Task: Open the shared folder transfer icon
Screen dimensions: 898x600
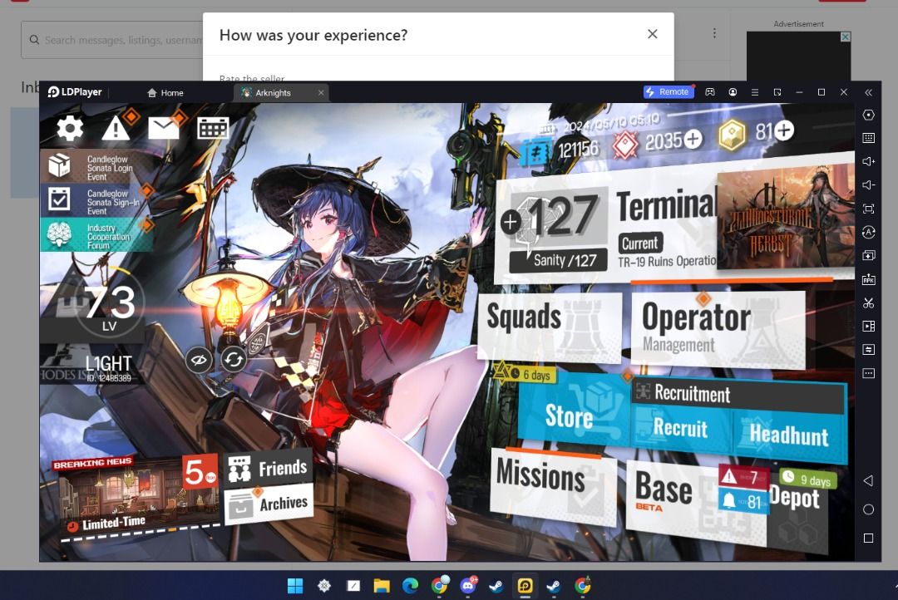Action: [x=868, y=350]
